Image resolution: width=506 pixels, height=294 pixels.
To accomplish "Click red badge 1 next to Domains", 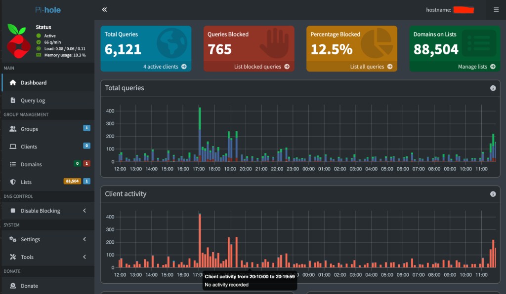I will (86, 164).
